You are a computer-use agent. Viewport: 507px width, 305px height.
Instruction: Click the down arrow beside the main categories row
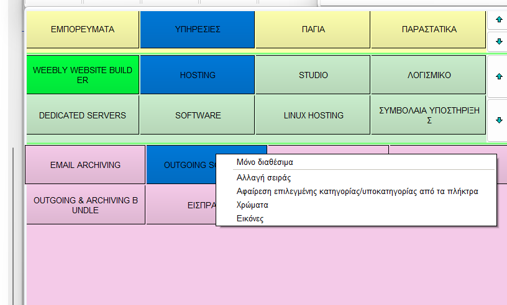[498, 42]
